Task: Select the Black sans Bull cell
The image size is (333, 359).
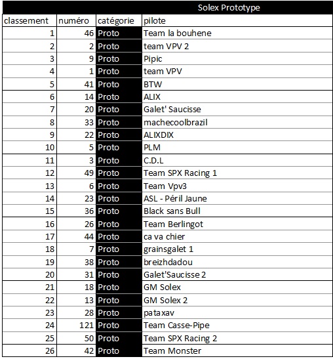Action: 237,211
